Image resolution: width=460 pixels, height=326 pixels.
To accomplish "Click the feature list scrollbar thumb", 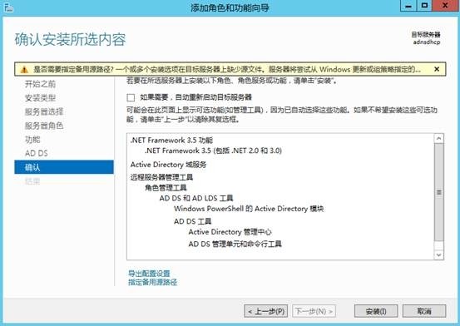I will click(x=439, y=192).
